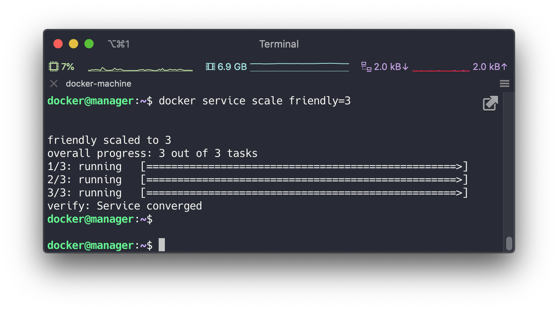558x310 pixels.
Task: Open the hamburger menu on the tab bar
Action: tap(504, 83)
